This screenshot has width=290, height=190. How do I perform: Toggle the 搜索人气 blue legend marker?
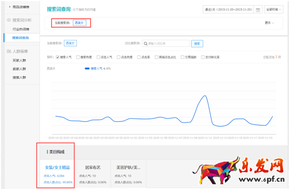pos(87,69)
